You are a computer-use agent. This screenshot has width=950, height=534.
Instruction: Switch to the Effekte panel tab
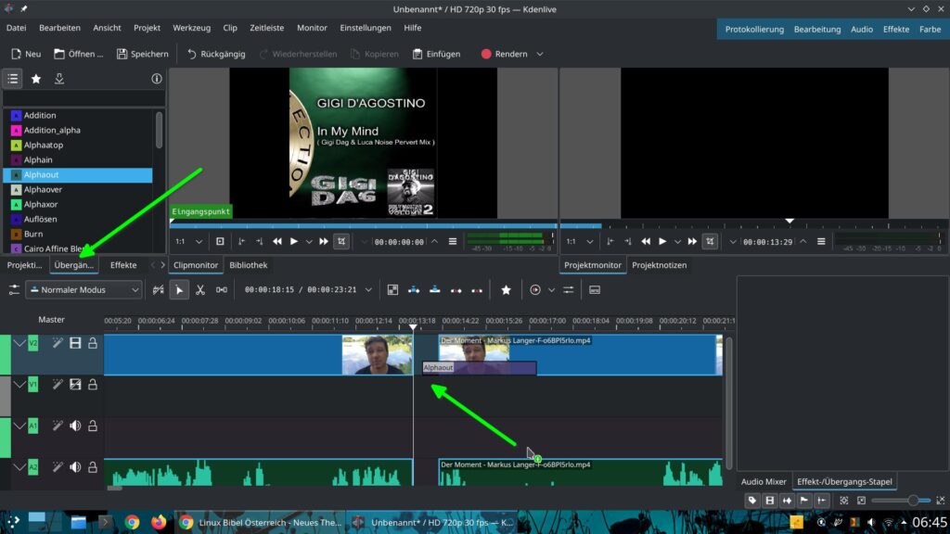[x=123, y=265]
